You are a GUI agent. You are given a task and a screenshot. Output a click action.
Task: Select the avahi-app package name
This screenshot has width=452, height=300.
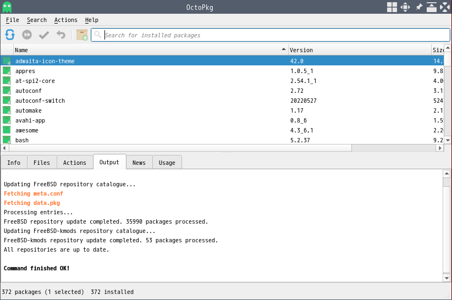pos(30,120)
